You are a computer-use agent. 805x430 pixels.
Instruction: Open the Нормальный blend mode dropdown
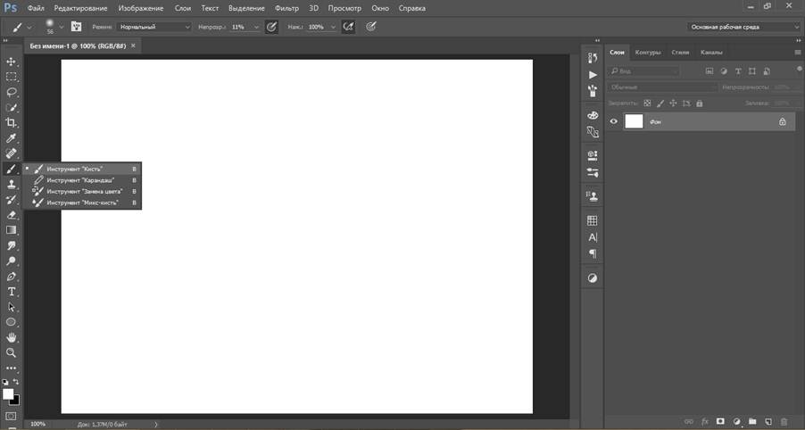click(154, 27)
